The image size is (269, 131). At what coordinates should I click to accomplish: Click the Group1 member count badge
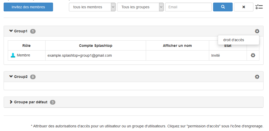33,31
